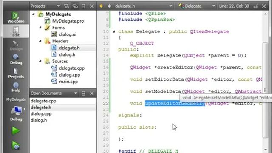Click the Line: 22, Col: 30 indicator
This screenshot has width=272, height=153.
click(234, 6)
